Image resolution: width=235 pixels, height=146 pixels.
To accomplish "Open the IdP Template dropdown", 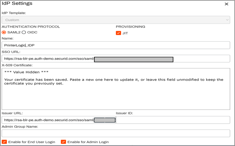I will point(115,20).
